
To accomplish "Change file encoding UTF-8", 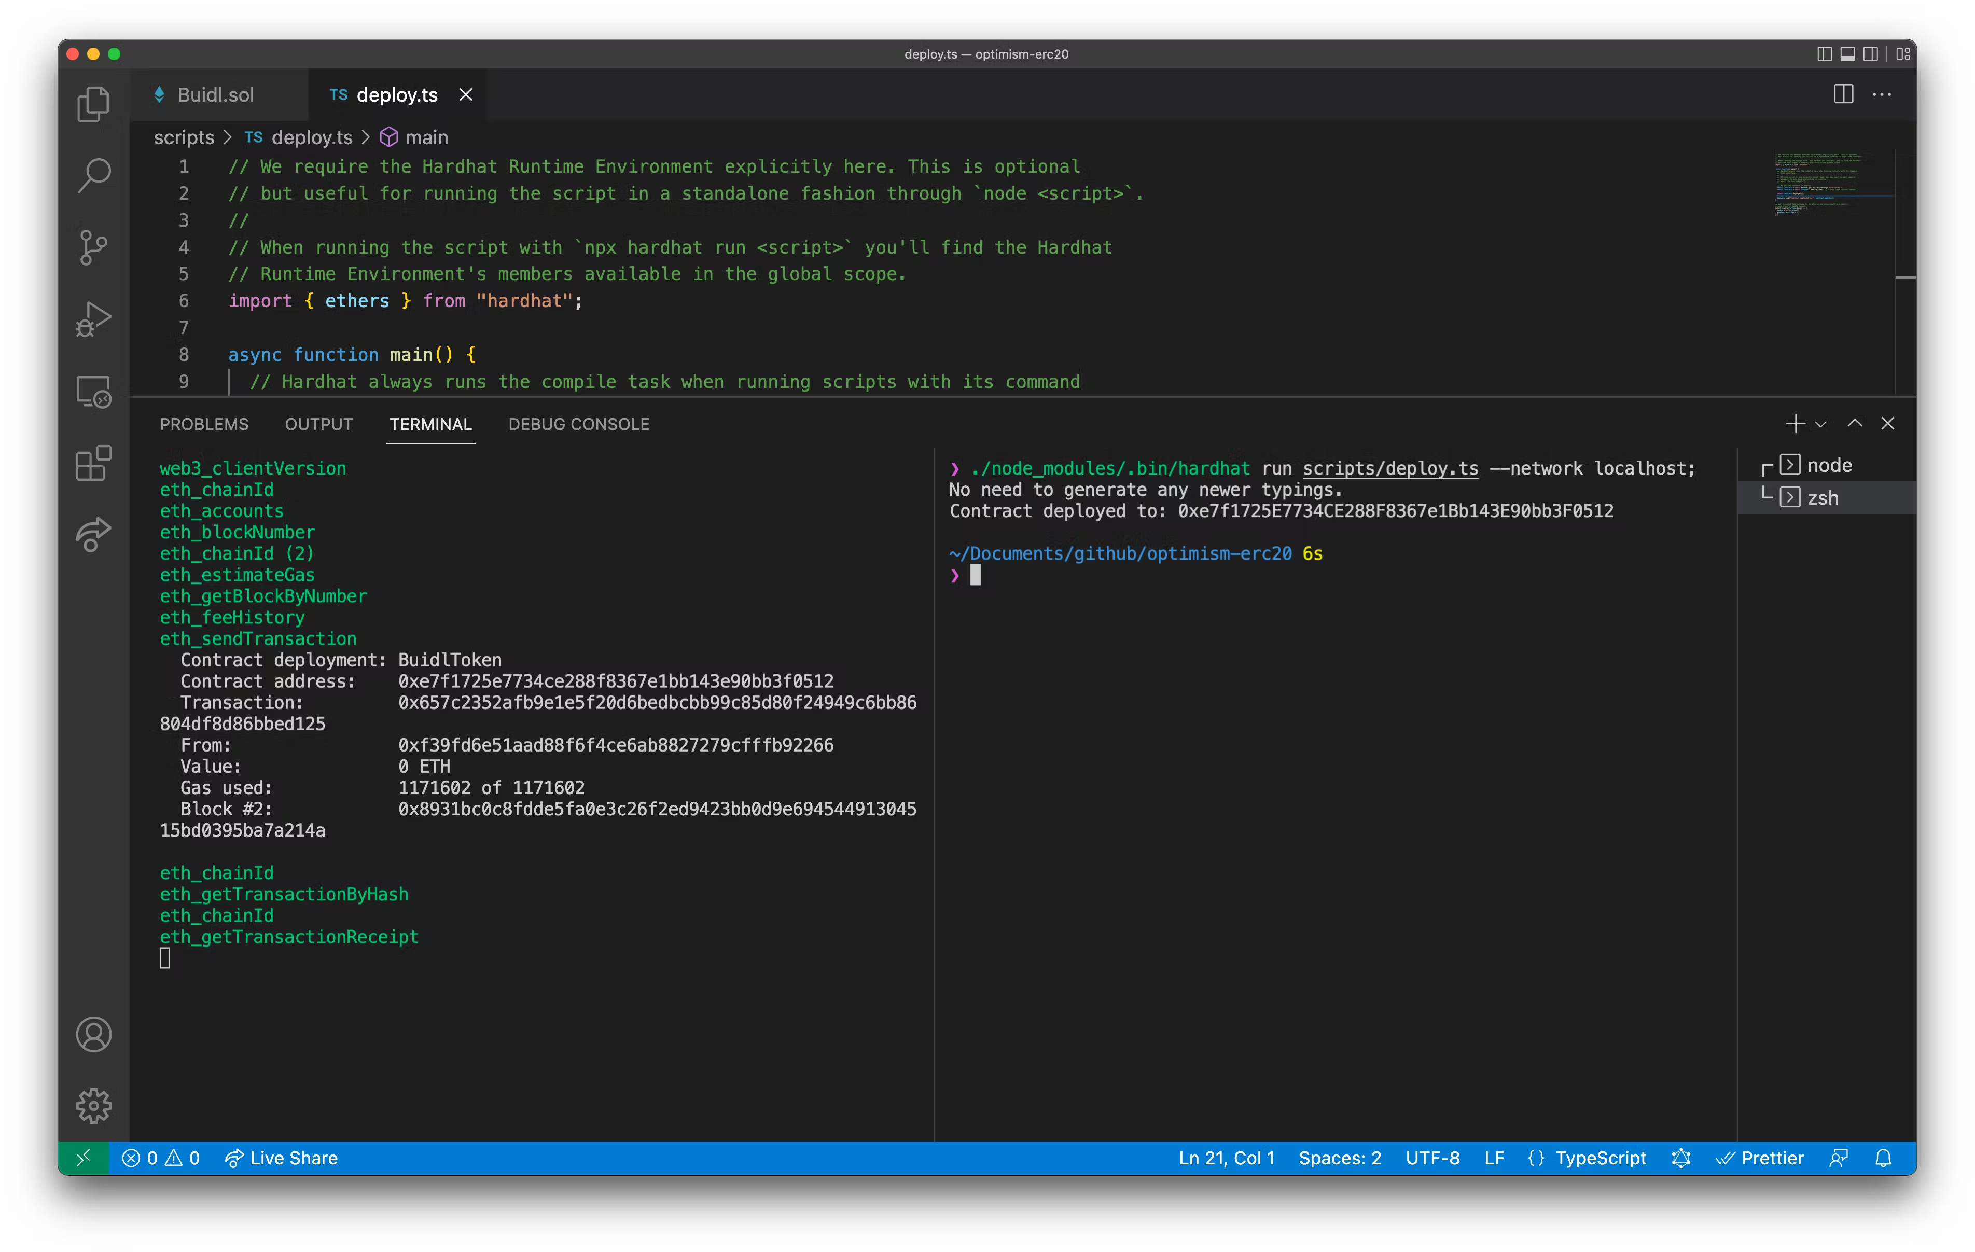I will tap(1432, 1158).
